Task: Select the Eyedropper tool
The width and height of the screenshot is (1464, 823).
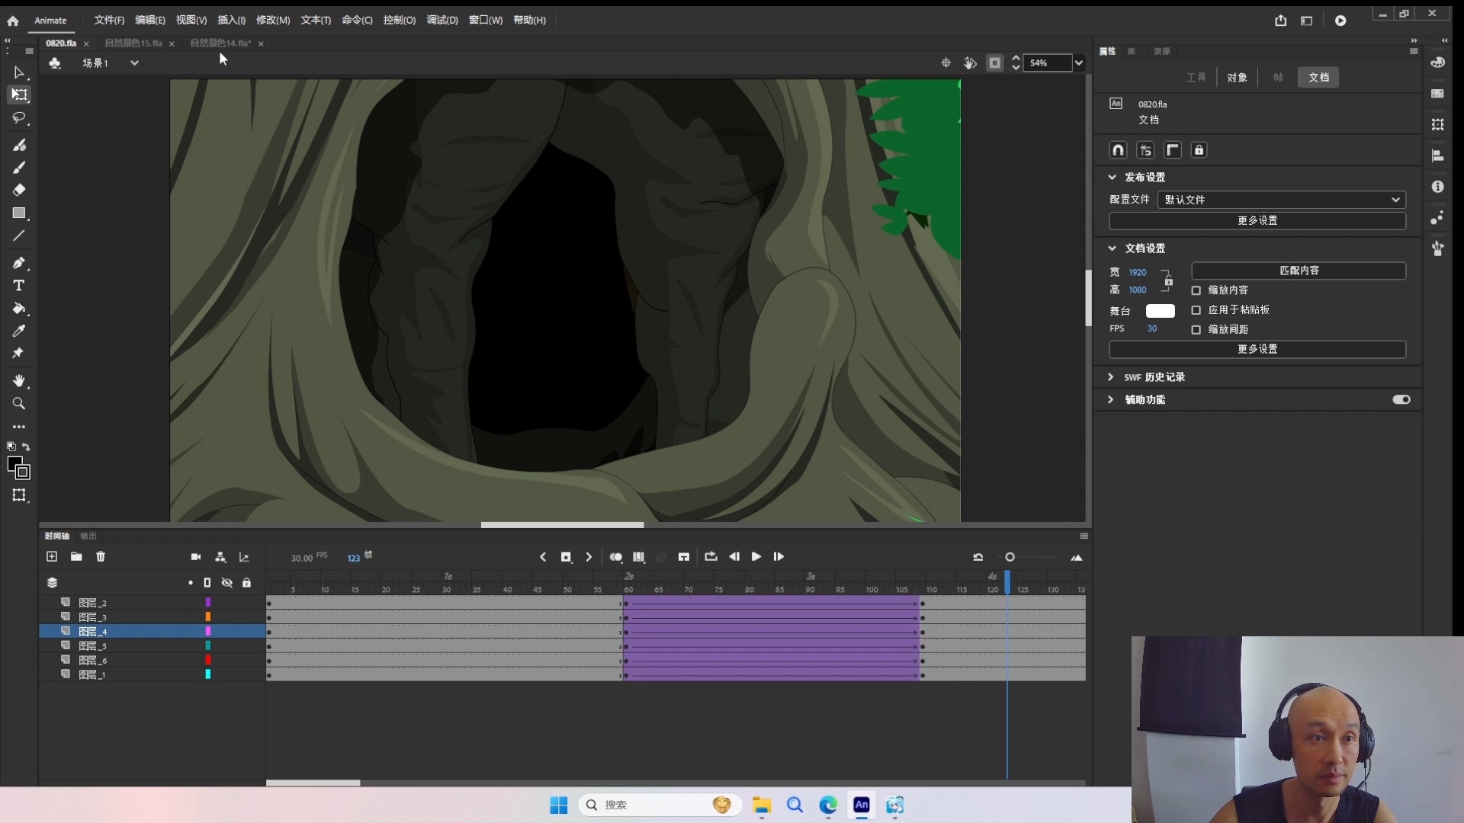Action: pos(19,331)
